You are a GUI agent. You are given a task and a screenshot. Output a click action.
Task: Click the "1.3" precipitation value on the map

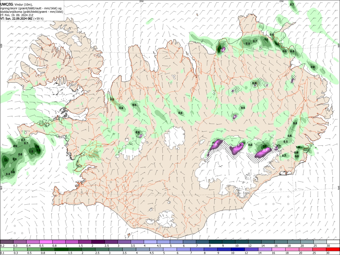298,147
